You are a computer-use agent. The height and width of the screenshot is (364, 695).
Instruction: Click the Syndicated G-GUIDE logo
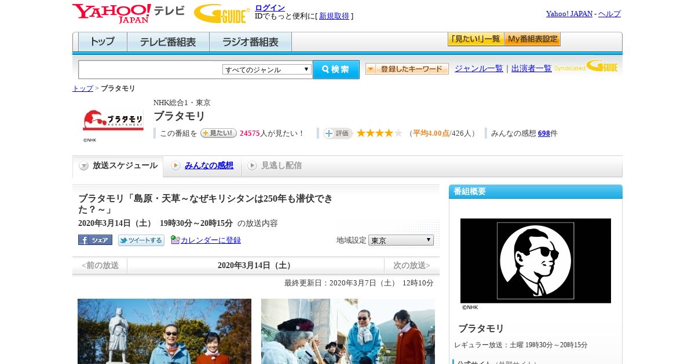tap(586, 66)
